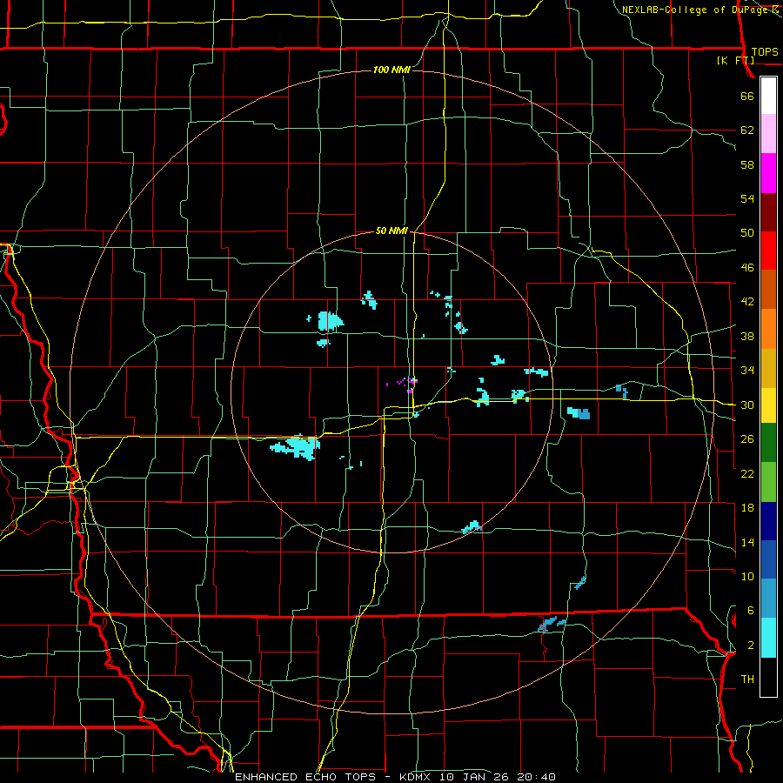This screenshot has width=783, height=783.
Task: Click the ENHANCED ECHO TOPS footer title
Action: [305, 777]
